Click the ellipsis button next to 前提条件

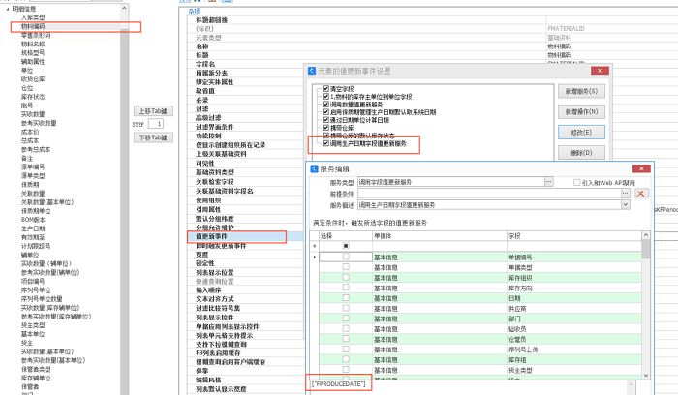pyautogui.click(x=626, y=194)
